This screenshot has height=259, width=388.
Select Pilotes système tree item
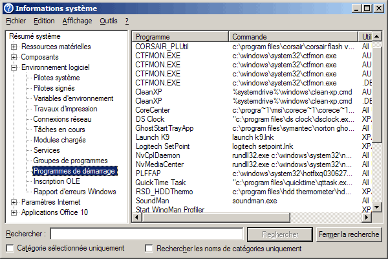click(57, 78)
